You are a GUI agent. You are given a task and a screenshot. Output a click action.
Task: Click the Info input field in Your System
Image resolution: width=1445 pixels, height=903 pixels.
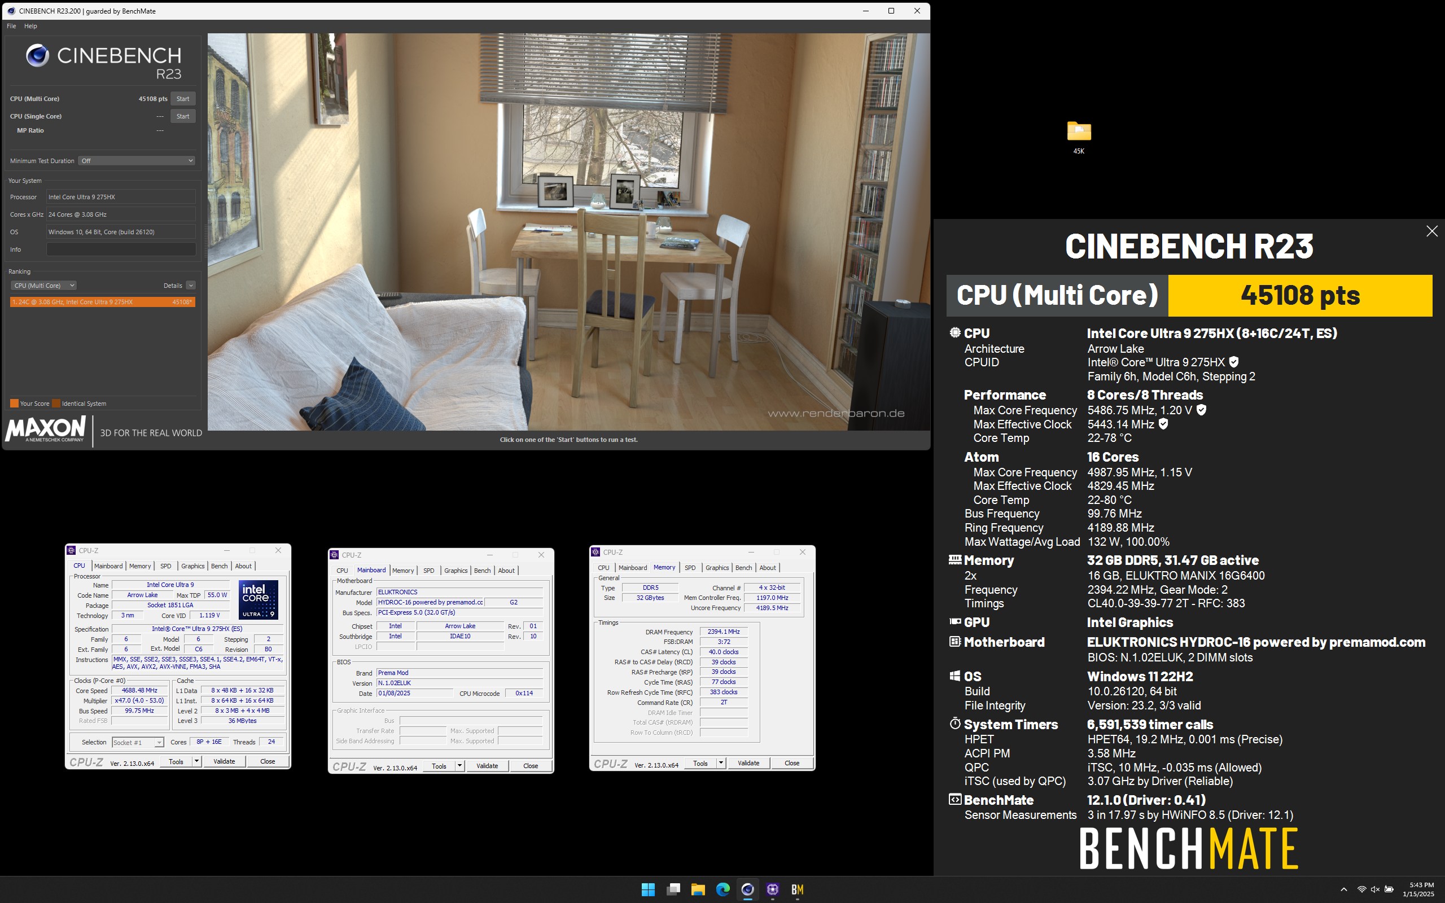click(121, 249)
